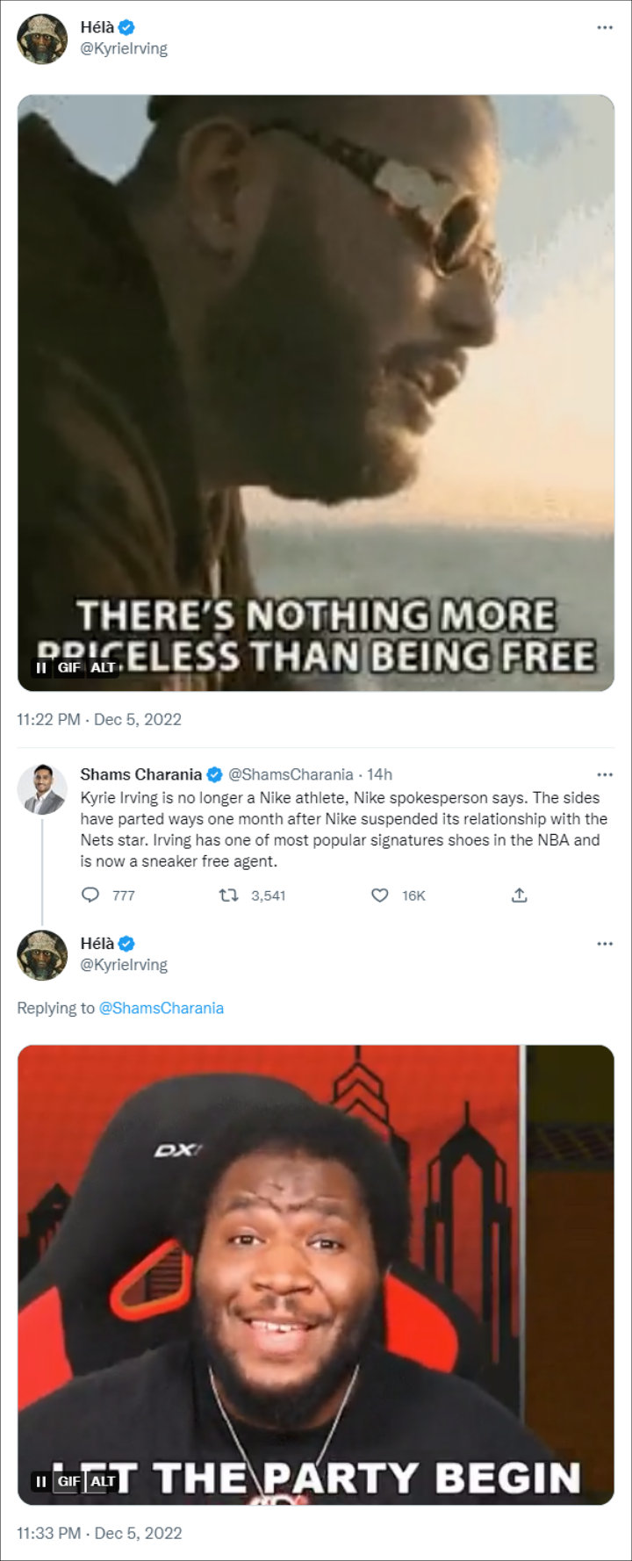Show ALT text of the first GIF
632x1561 pixels.
click(x=103, y=667)
